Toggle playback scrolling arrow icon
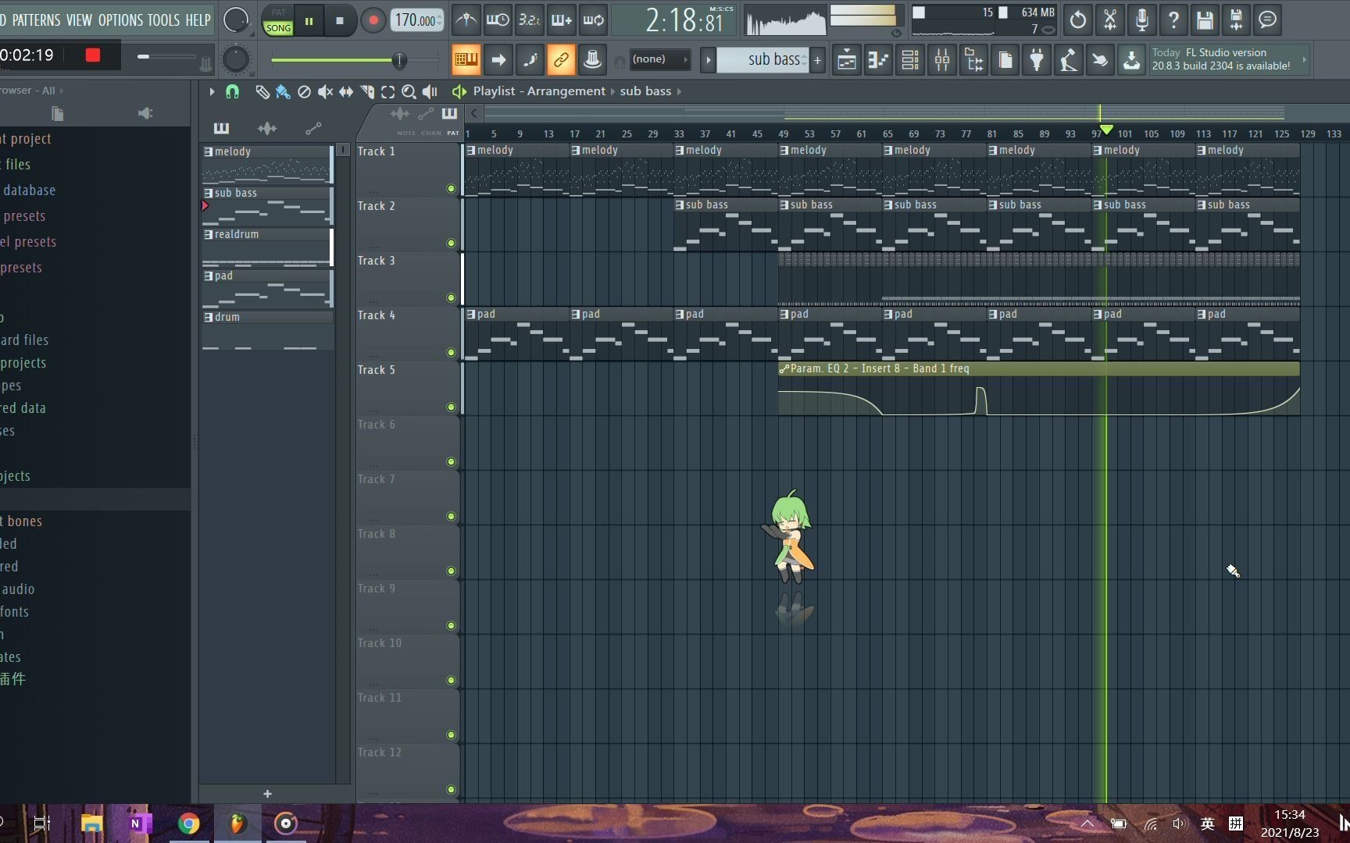This screenshot has height=843, width=1350. pos(498,59)
